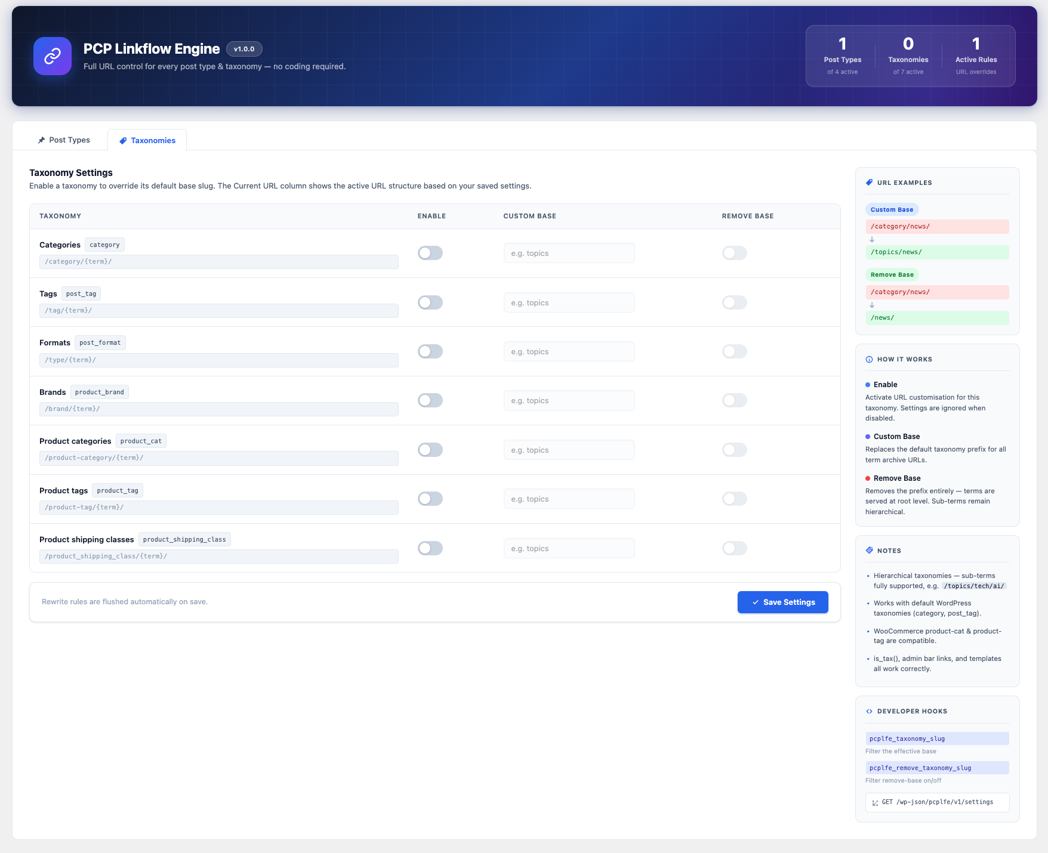The width and height of the screenshot is (1048, 853).
Task: Click Custom Base input for Product tags
Action: (x=569, y=499)
